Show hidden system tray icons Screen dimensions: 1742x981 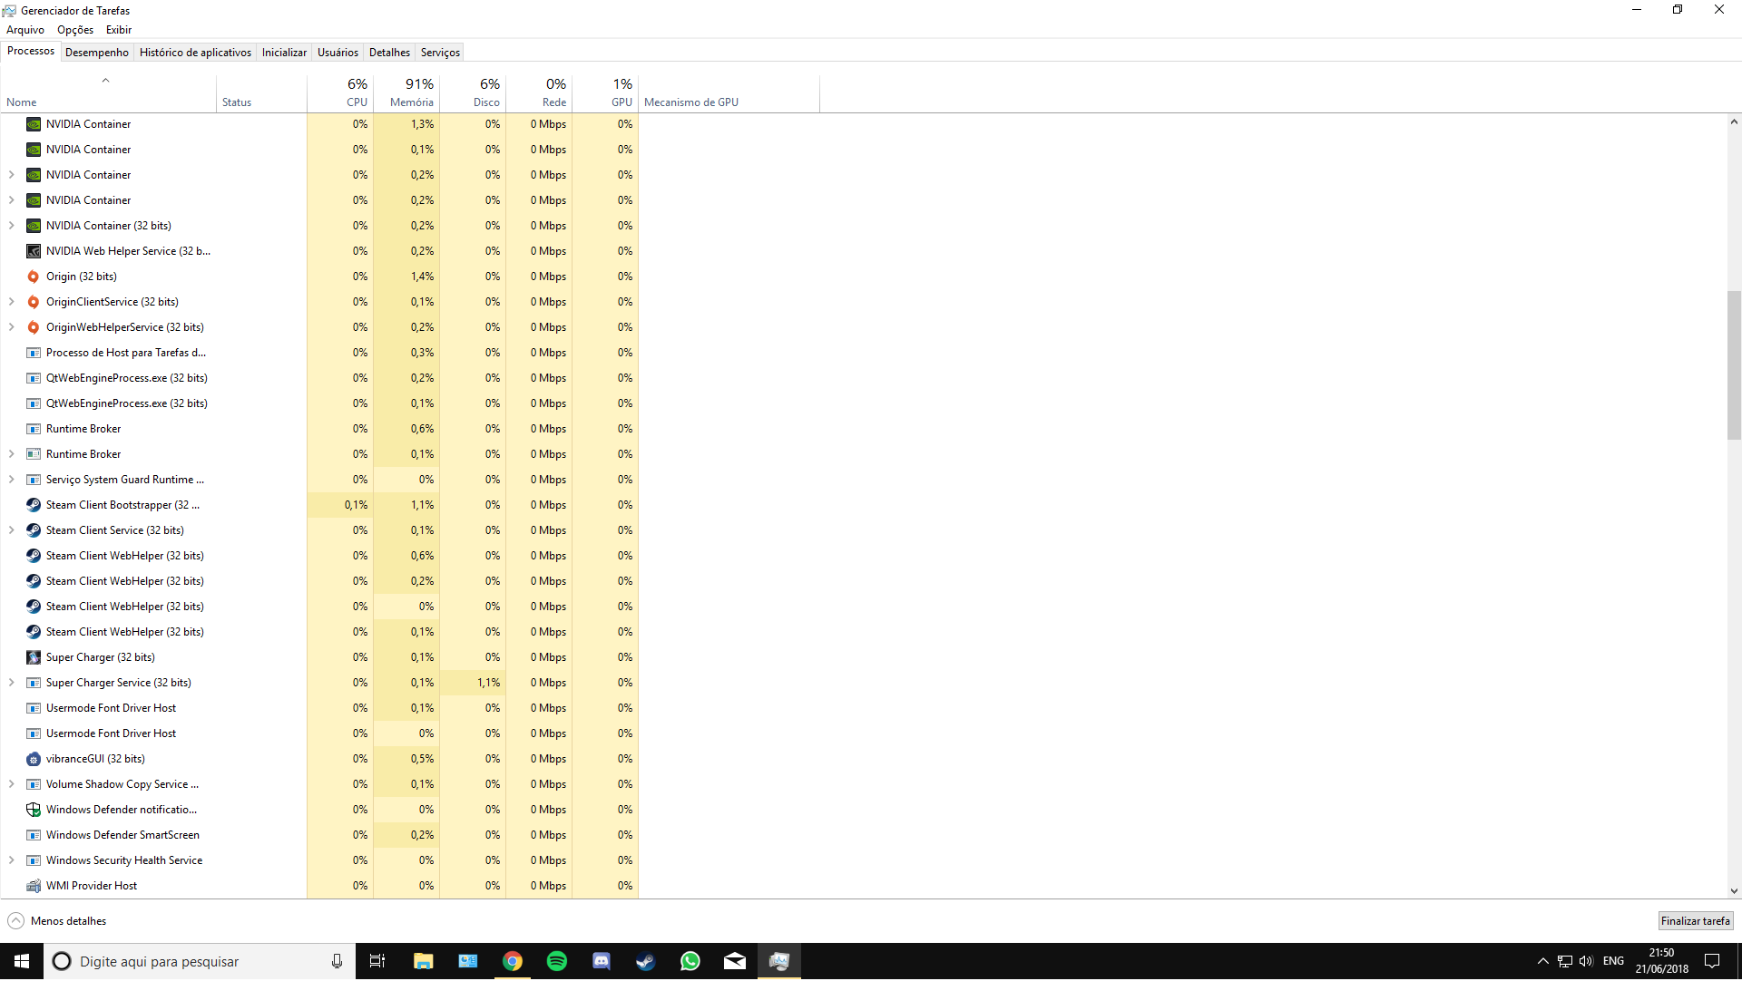1542,961
